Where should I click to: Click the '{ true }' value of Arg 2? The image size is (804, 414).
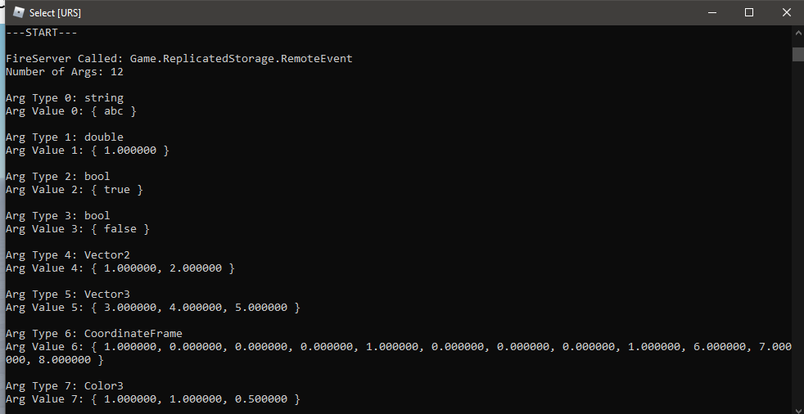coord(117,190)
